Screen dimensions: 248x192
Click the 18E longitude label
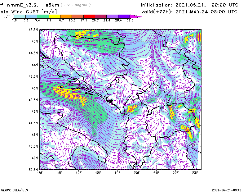click(x=98, y=173)
